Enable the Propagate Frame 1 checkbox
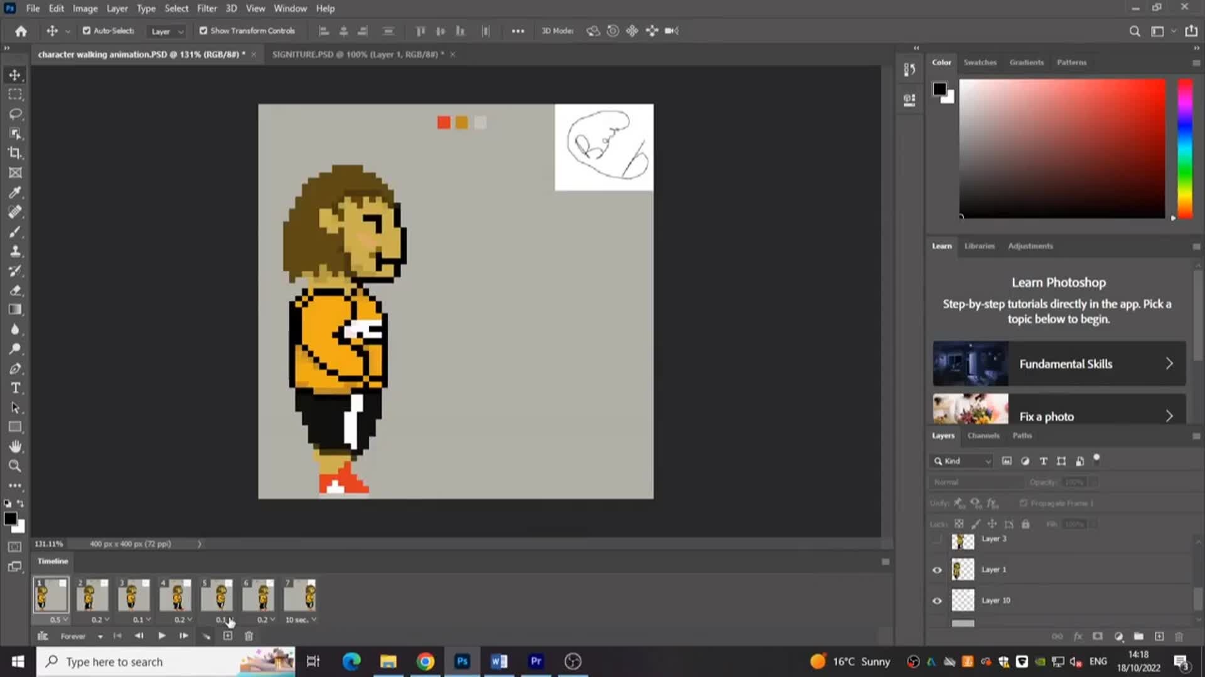 pyautogui.click(x=1023, y=503)
